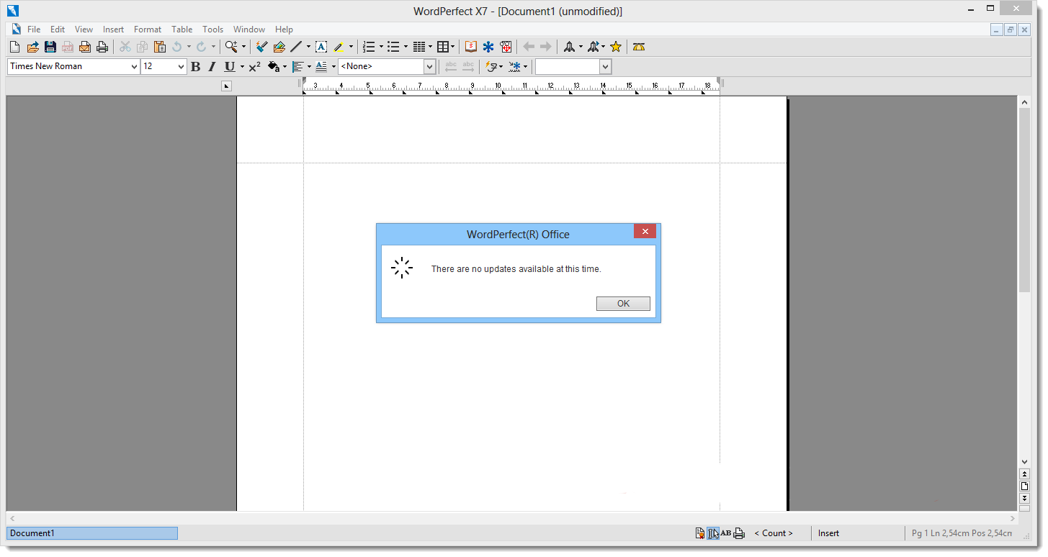Viewport: 1048px width, 557px height.
Task: Save the document with floppy disk icon
Action: (x=50, y=47)
